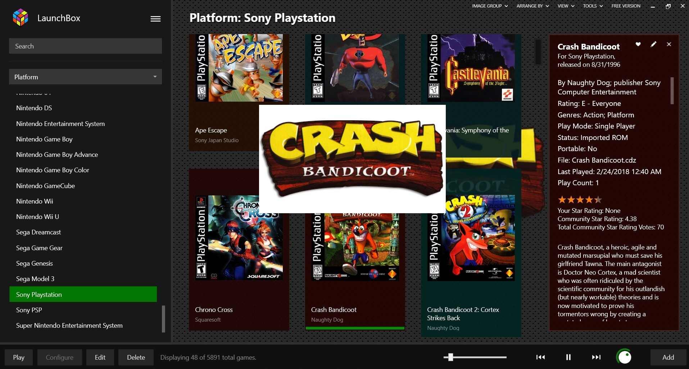Click the platform list scrollbar
The height and width of the screenshot is (369, 689).
(x=163, y=319)
